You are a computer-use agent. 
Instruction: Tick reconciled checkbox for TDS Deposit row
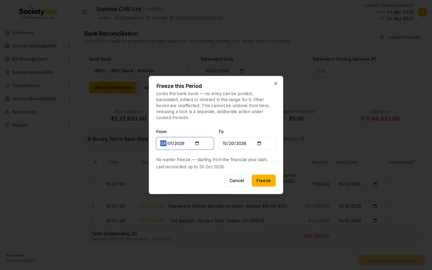(x=389, y=220)
